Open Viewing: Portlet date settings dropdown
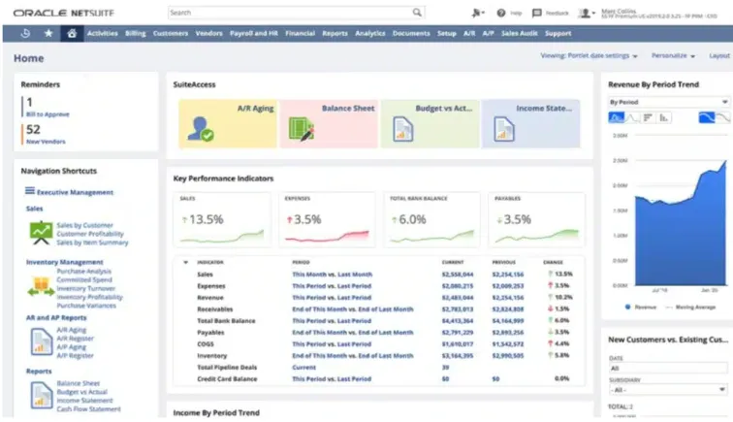Viewport: 733px width, 422px height. pos(590,55)
